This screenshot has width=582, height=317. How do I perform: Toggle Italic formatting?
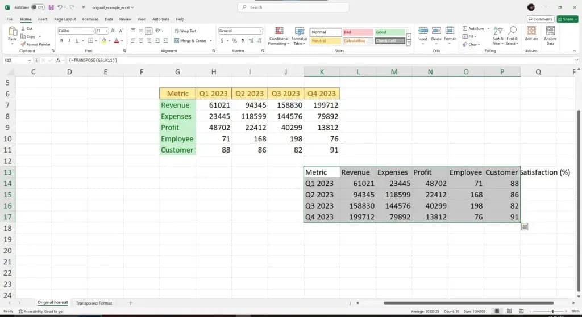[69, 40]
